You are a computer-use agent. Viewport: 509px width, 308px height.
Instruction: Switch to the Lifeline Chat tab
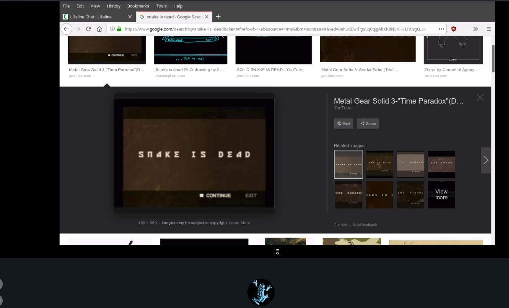click(98, 17)
